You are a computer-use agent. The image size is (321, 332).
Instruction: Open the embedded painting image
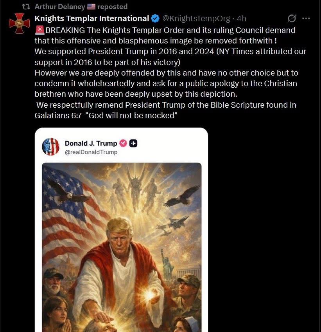point(122,247)
